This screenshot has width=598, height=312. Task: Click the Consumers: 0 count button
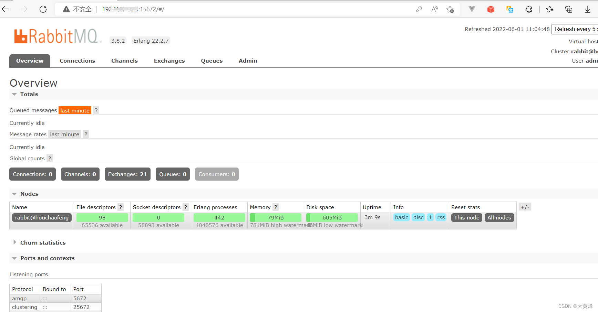[217, 174]
